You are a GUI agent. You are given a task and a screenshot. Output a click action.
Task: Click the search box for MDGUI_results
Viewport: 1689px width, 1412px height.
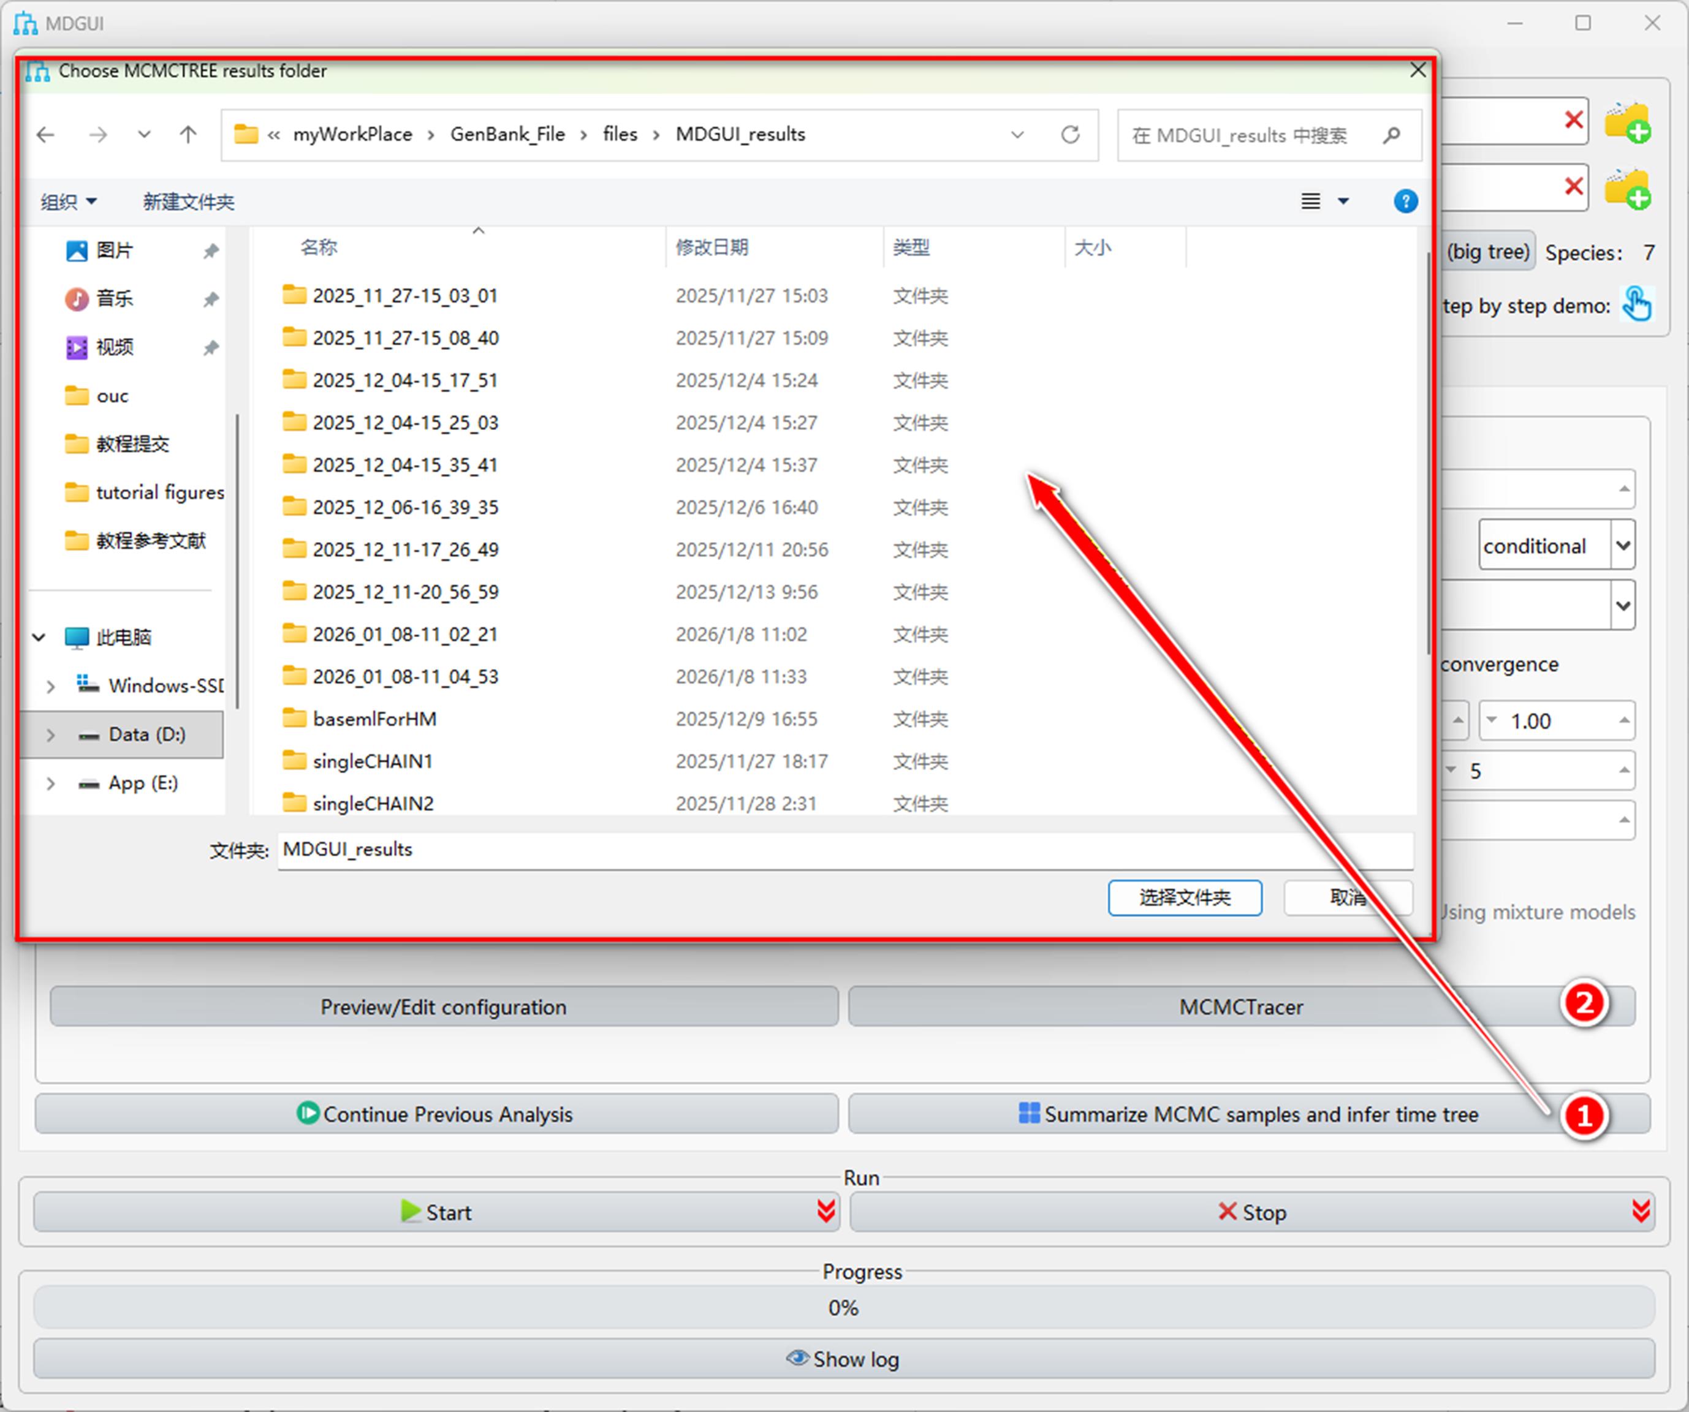tap(1269, 136)
